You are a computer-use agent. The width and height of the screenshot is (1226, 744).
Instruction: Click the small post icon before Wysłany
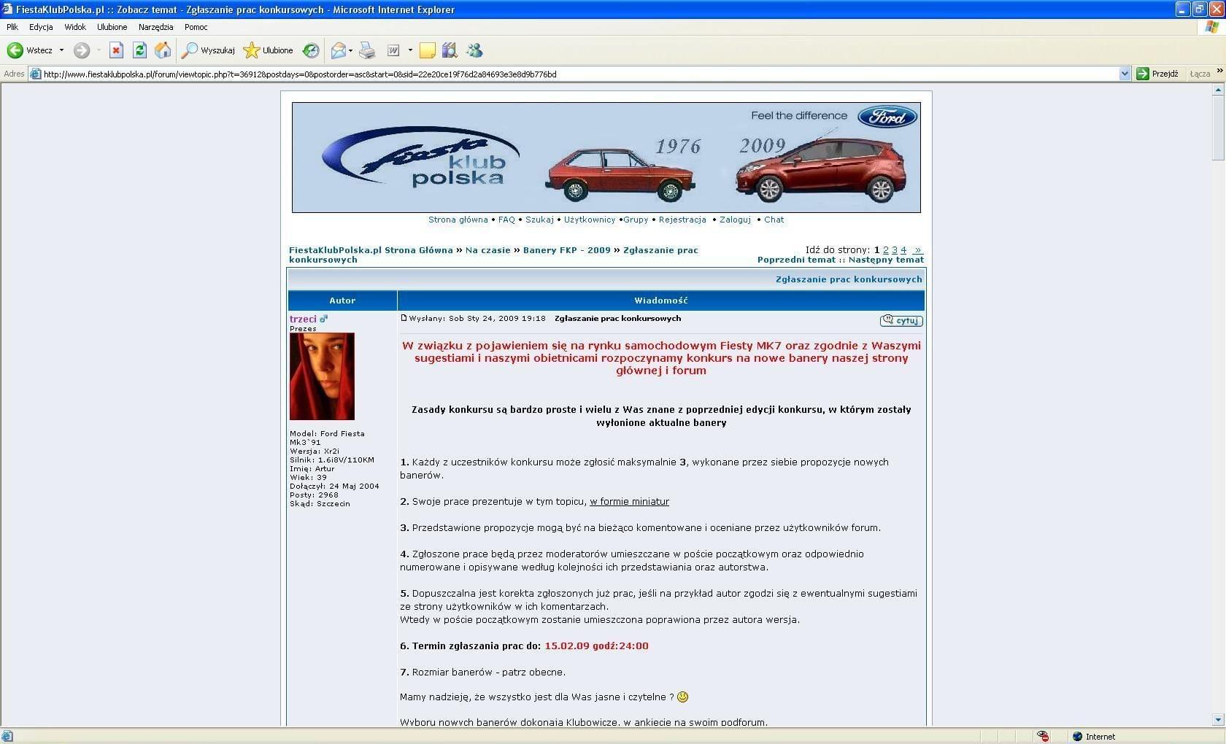pyautogui.click(x=404, y=318)
